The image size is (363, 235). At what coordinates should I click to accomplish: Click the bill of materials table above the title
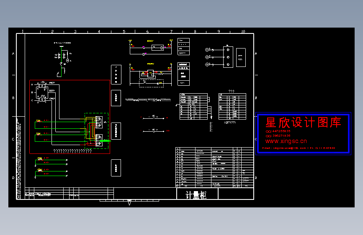215,167
